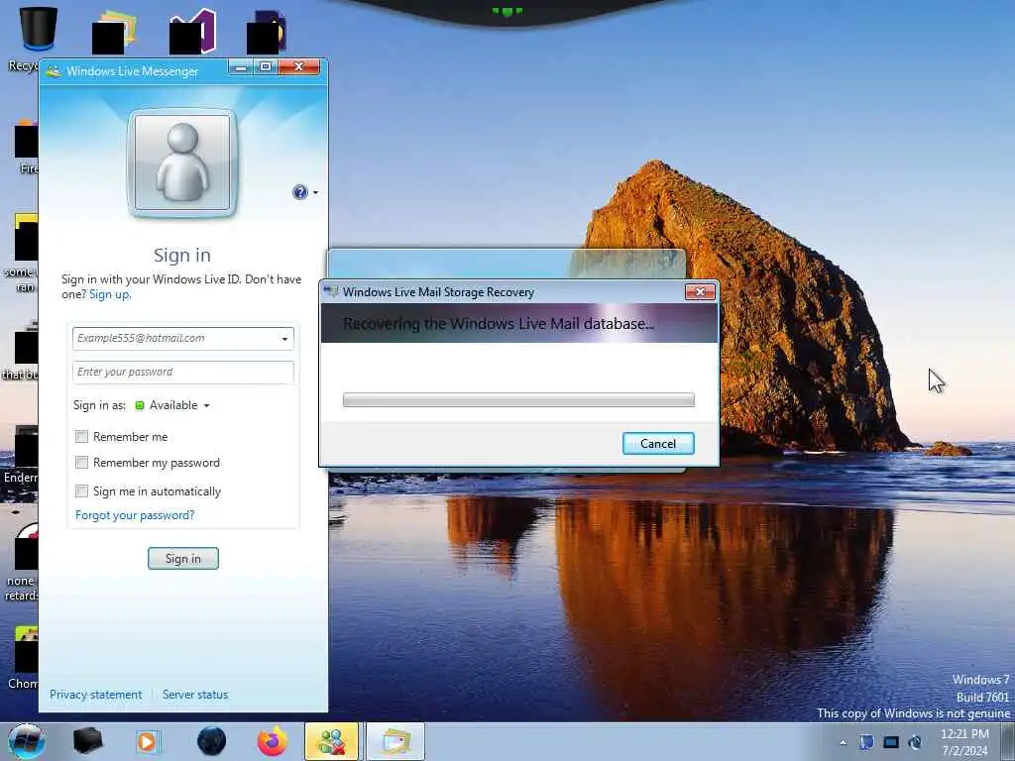The width and height of the screenshot is (1015, 761).
Task: Close the Windows Live Mail Storage Recovery dialog
Action: point(701,292)
